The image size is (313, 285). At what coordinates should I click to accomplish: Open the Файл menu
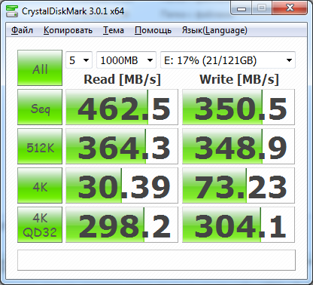coord(22,30)
